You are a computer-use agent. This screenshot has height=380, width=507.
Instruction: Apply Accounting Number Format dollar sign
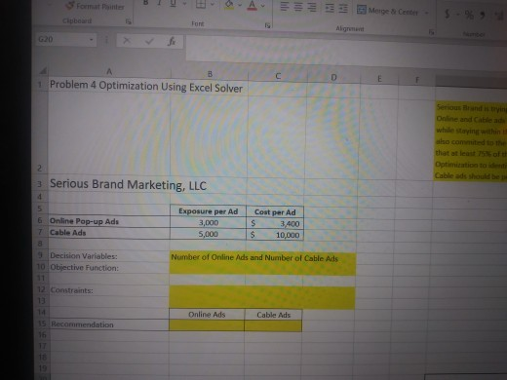click(448, 14)
